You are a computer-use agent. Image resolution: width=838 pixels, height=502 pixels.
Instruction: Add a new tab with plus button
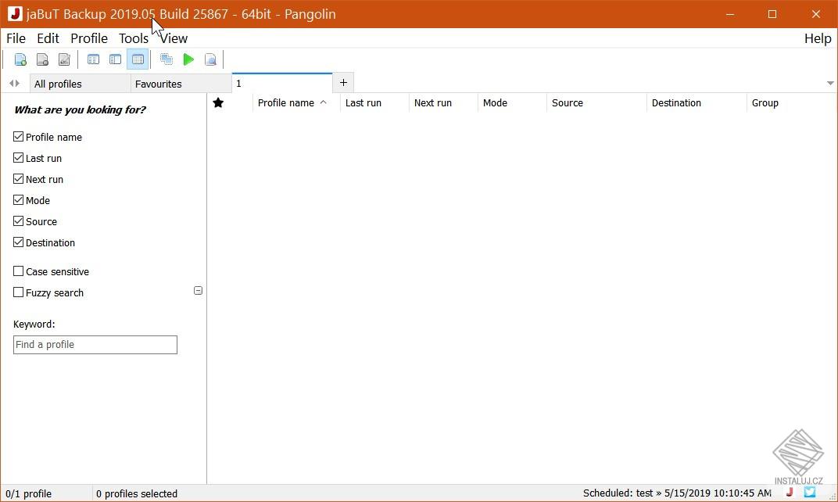(x=343, y=82)
